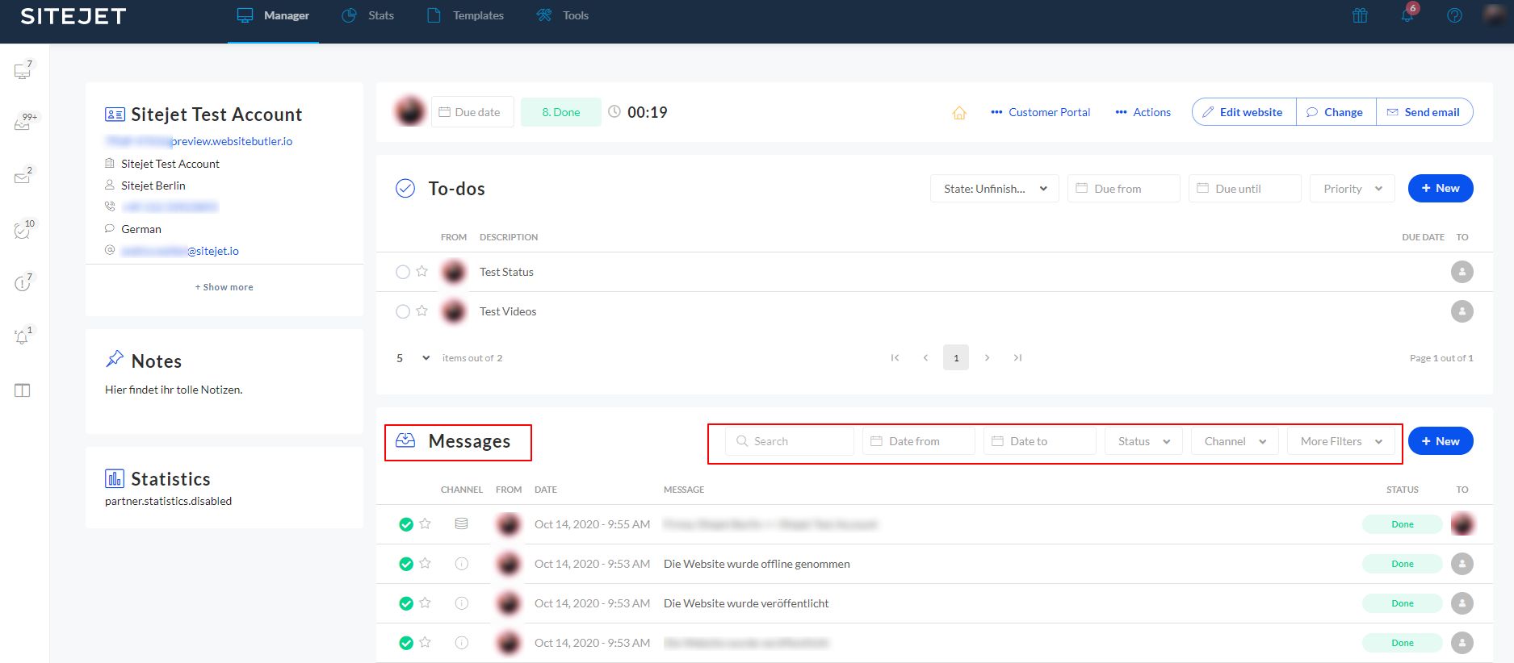Click the green 8. Done status label
Screen dimensions: 1514x663
[x=560, y=112]
